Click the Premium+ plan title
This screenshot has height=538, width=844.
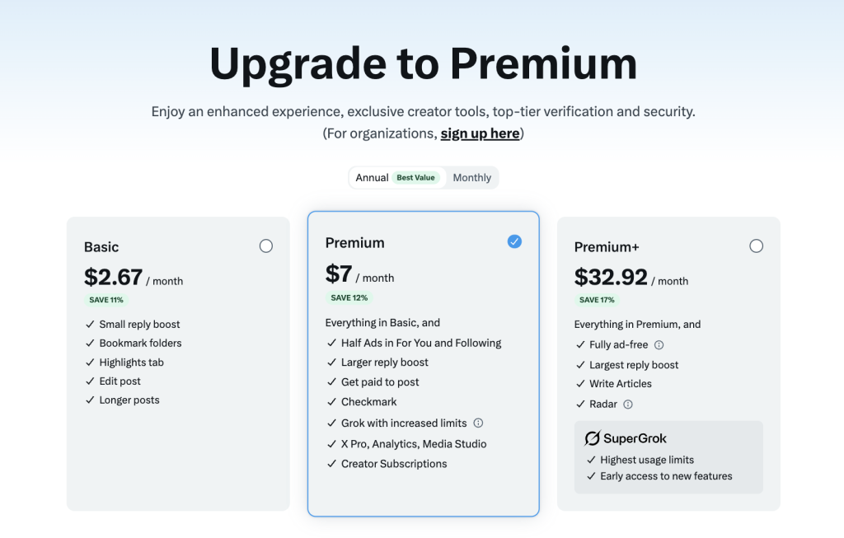tap(607, 247)
